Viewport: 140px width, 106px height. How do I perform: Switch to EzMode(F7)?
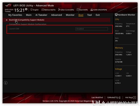[114, 98]
